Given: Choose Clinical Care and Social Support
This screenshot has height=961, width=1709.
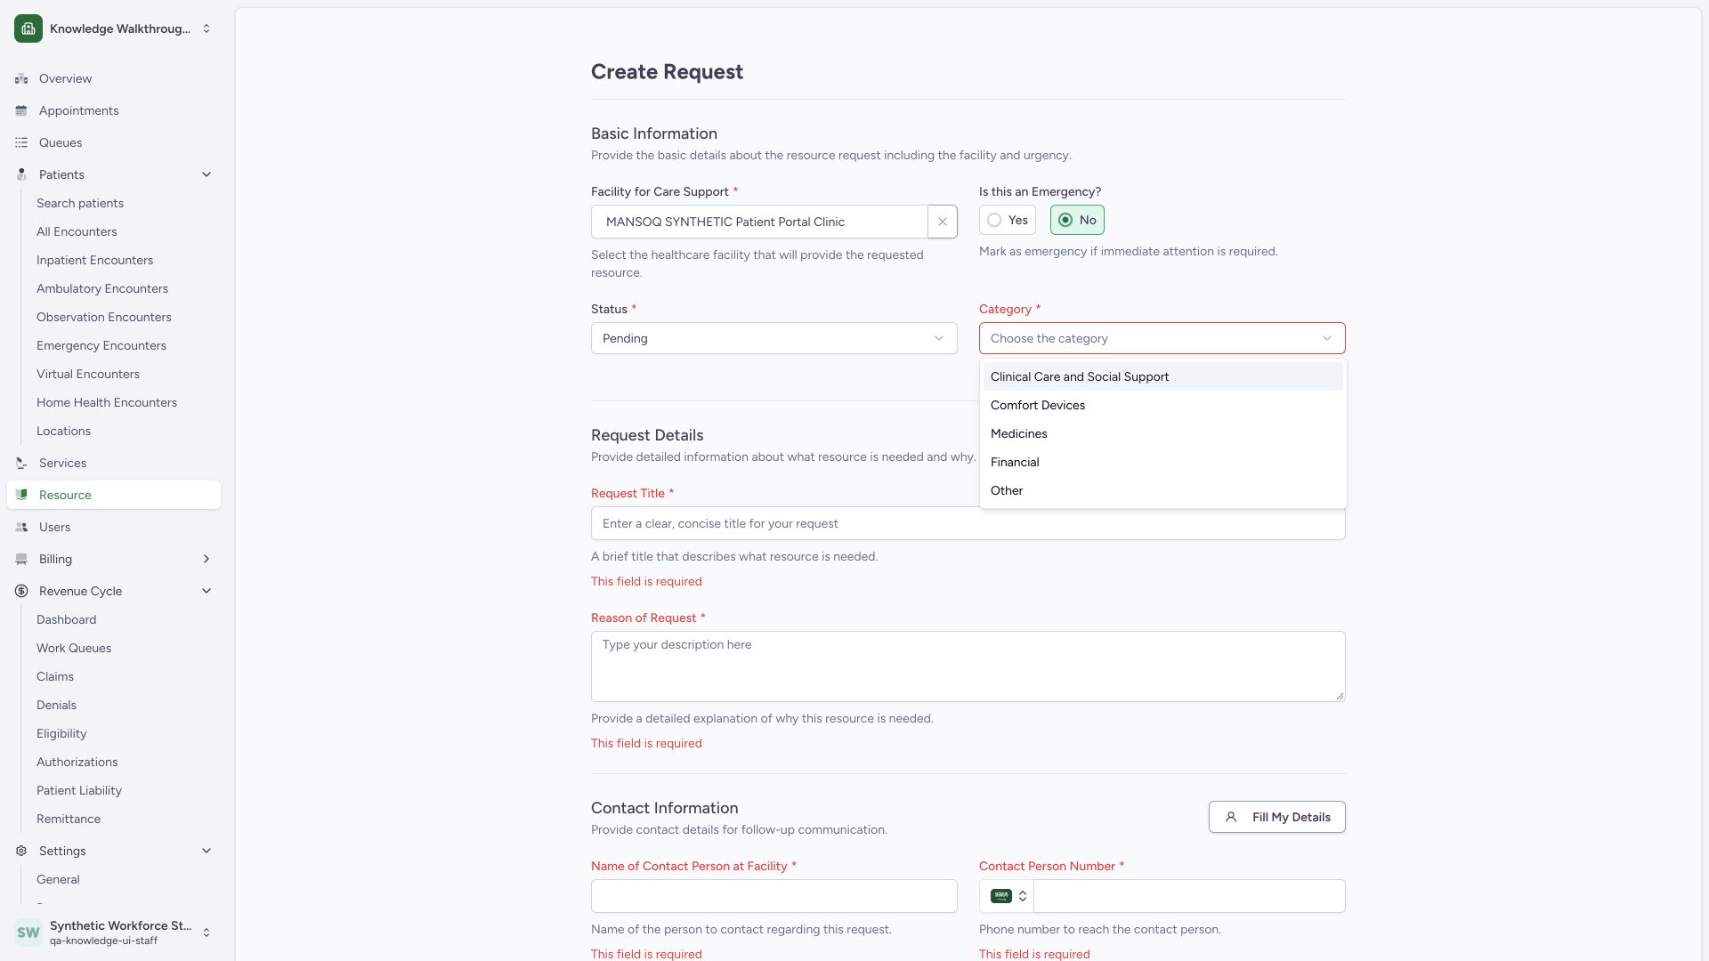Looking at the screenshot, I should [1163, 376].
